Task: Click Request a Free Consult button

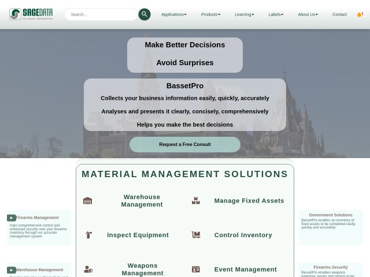Action: click(185, 144)
